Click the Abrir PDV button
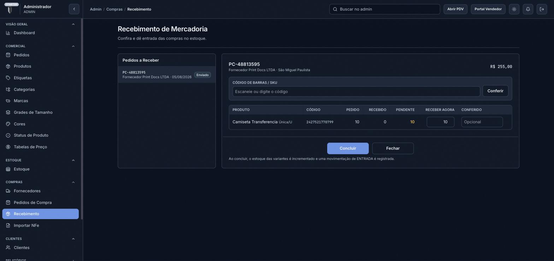 455,9
